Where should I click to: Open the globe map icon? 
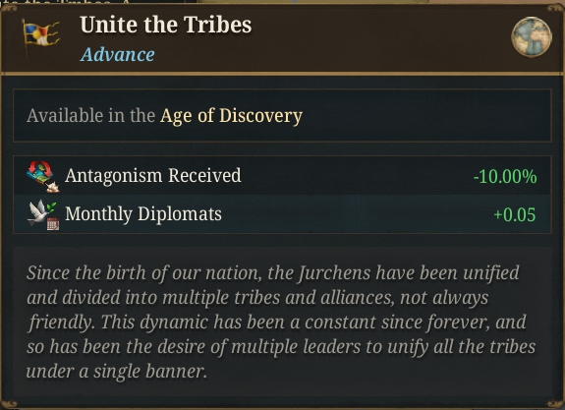(532, 36)
